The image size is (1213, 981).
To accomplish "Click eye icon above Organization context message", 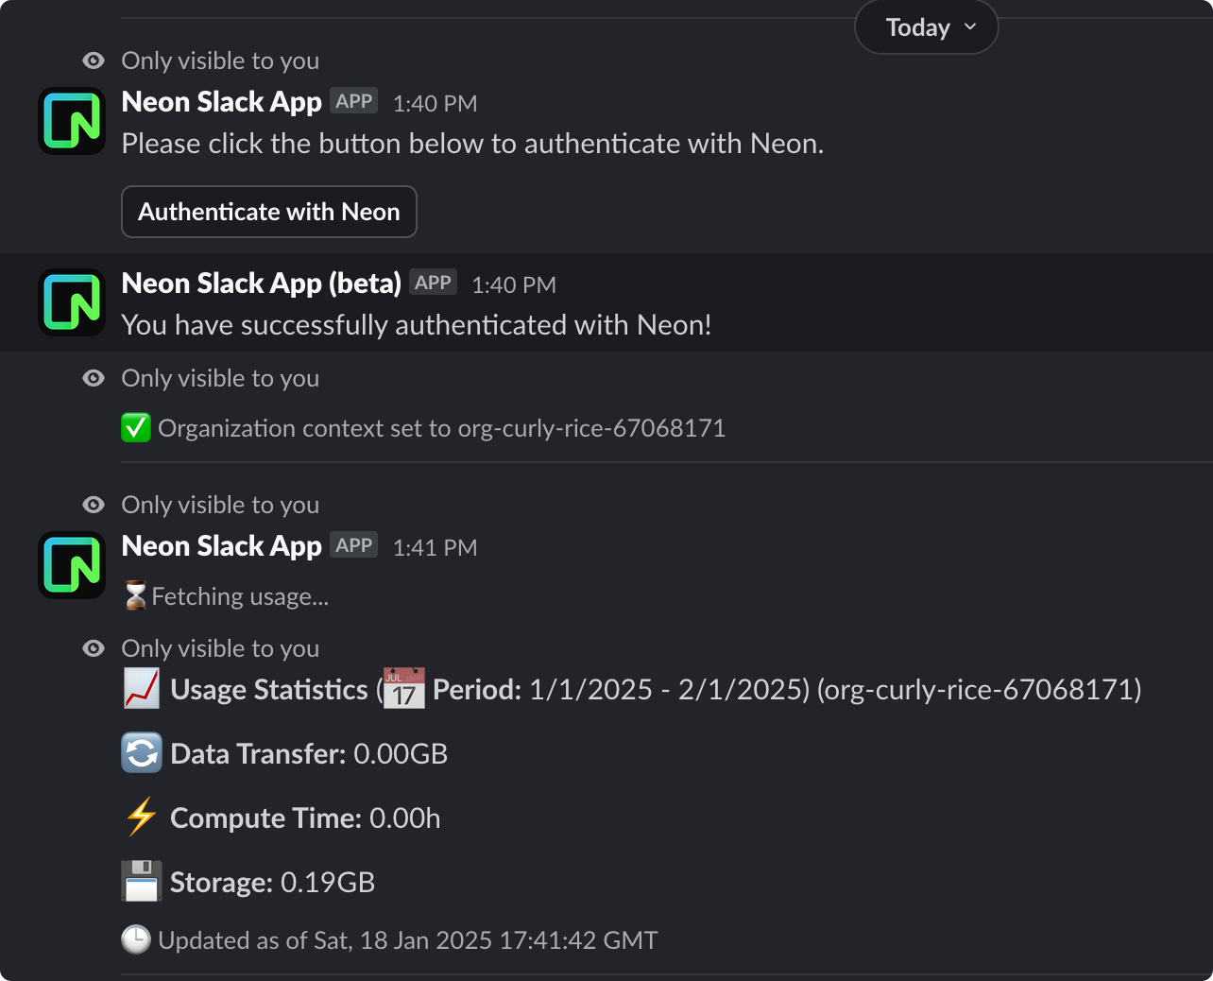I will 94,378.
